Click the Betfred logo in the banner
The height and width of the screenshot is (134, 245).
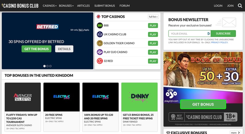[x=47, y=26]
